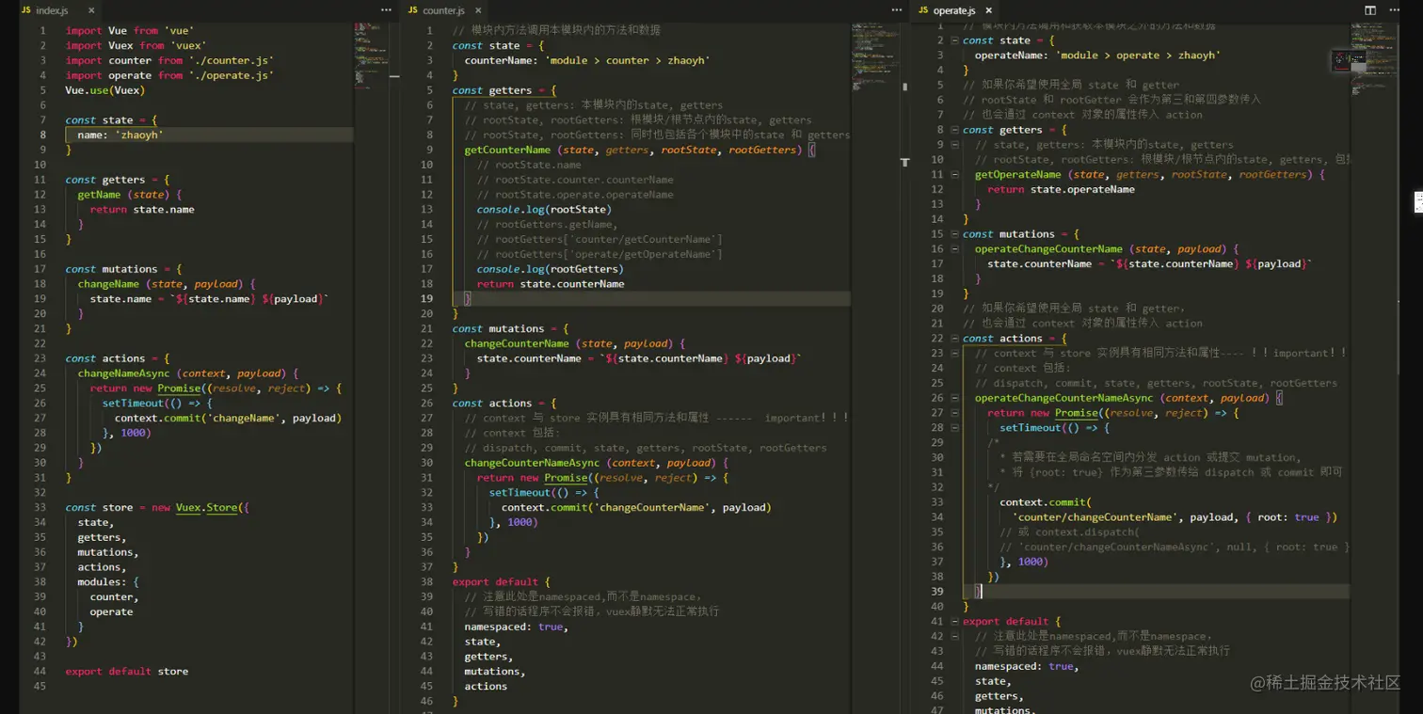This screenshot has height=714, width=1423.
Task: Click the "getCounterName" getter name in counter.js
Action: pyautogui.click(x=508, y=150)
